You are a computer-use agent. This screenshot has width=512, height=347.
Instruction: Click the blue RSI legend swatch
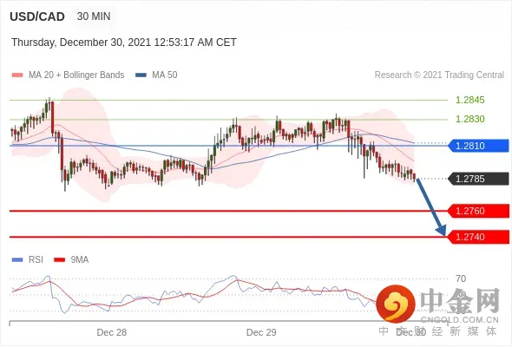pos(17,260)
